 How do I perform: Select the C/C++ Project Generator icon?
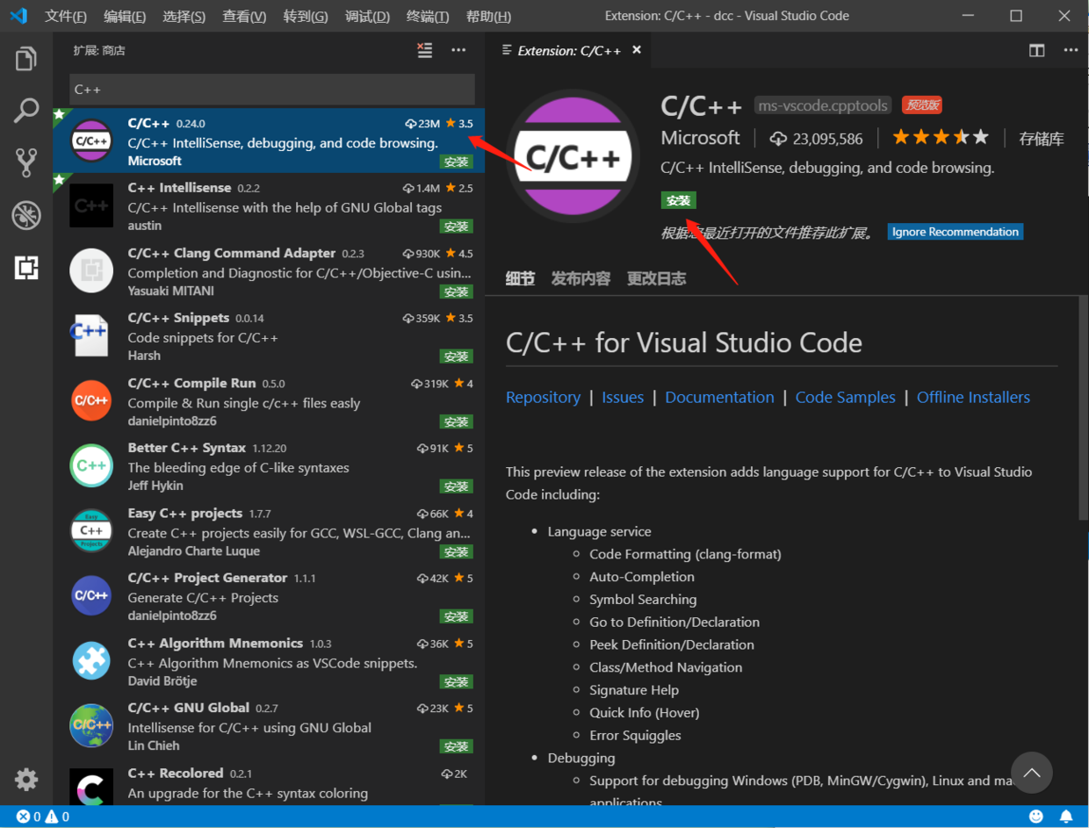(91, 595)
